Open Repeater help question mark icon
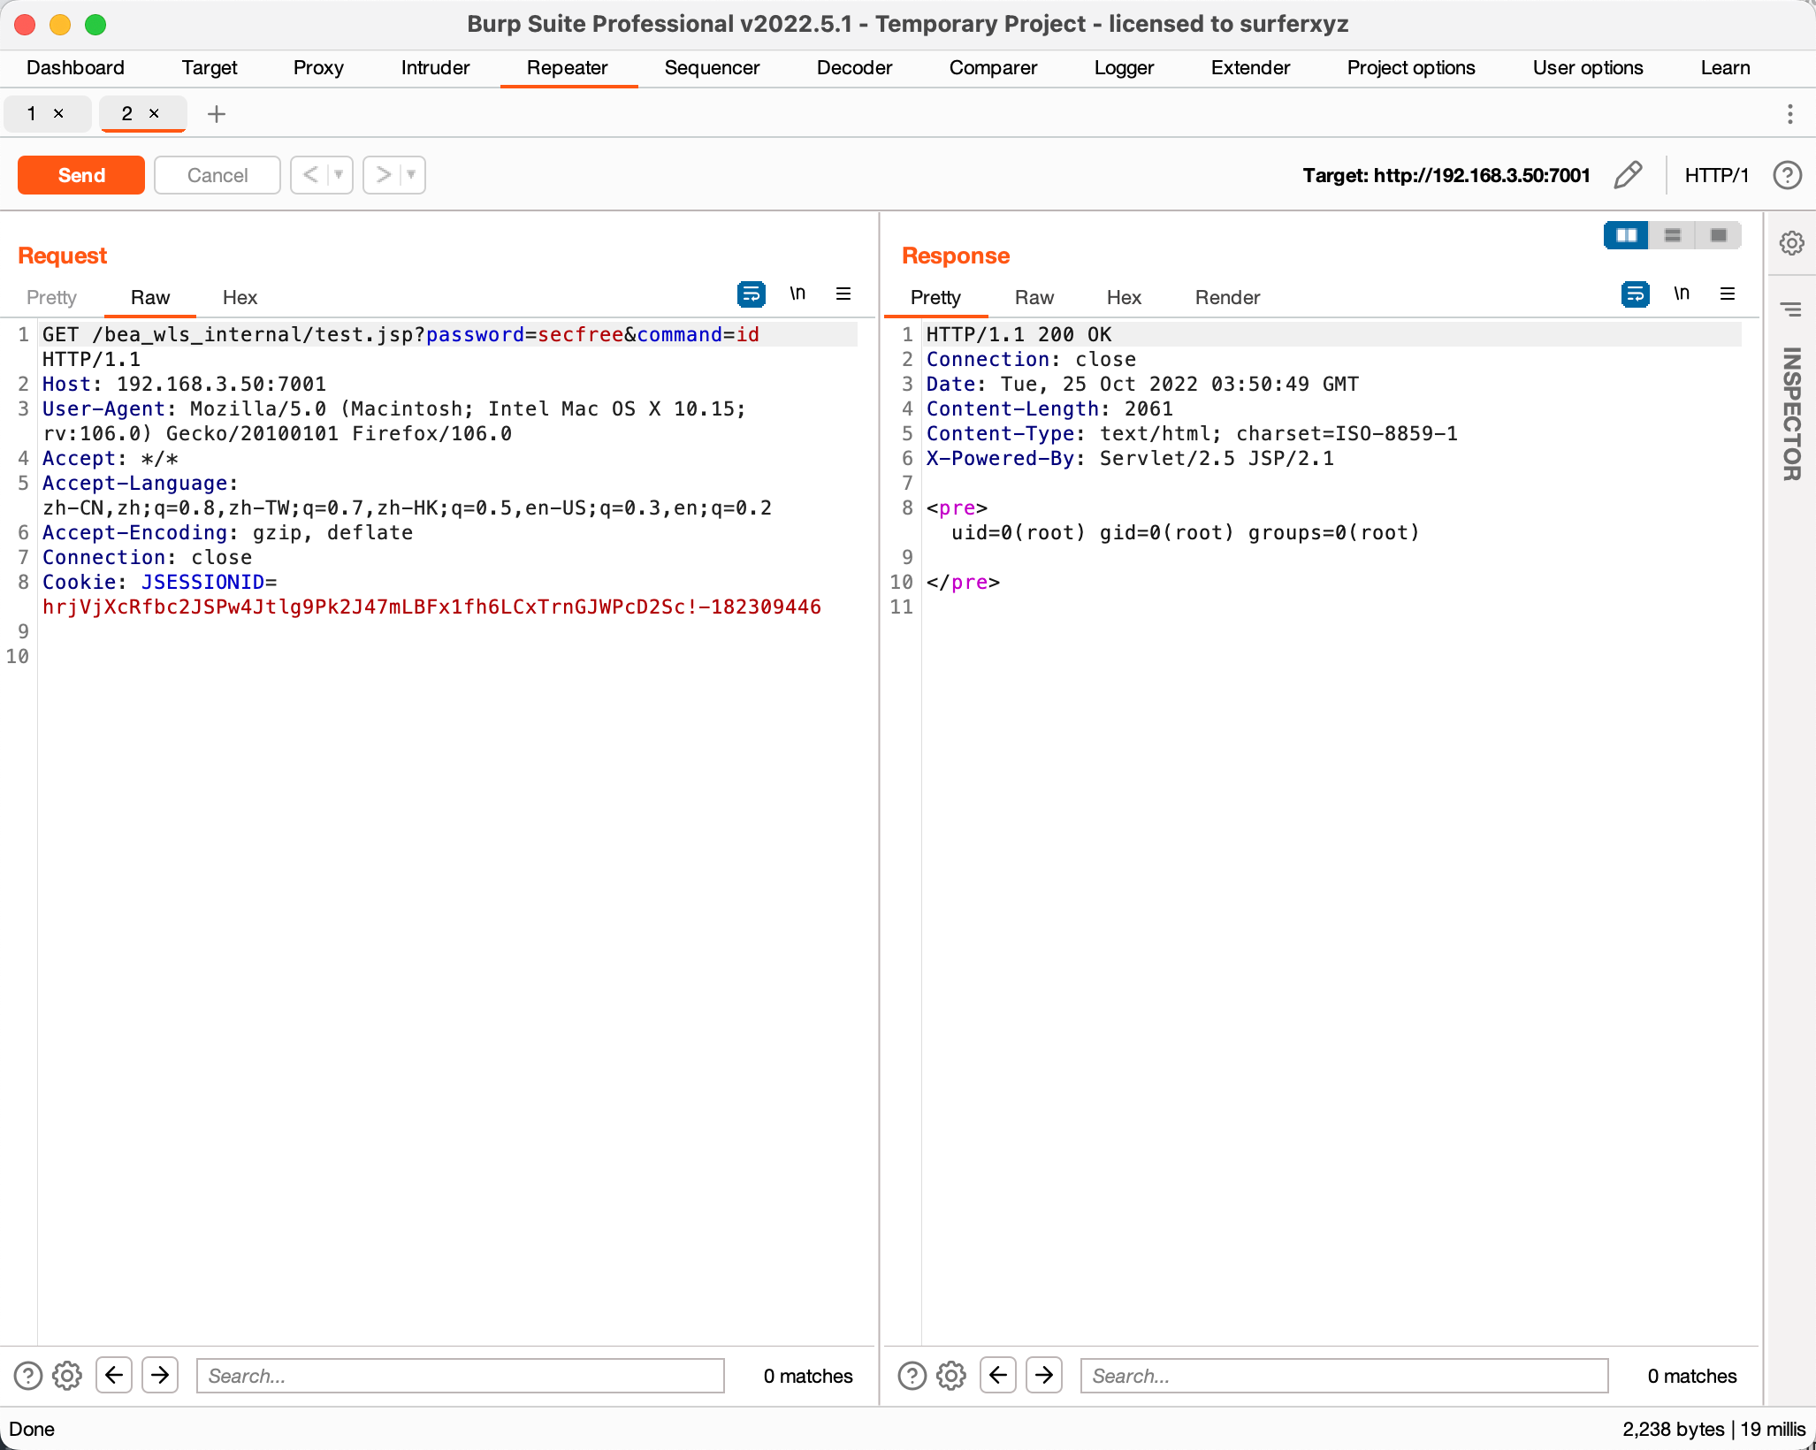This screenshot has width=1816, height=1450. [x=1787, y=175]
